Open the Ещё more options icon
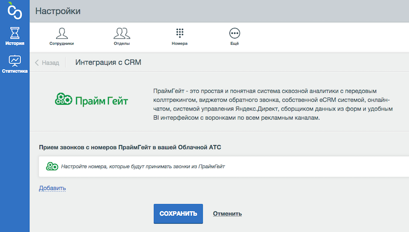Viewport: 409px width, 232px height. (x=234, y=33)
